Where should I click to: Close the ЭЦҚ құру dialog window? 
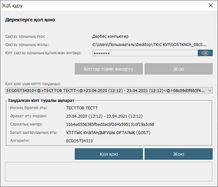click(x=211, y=5)
